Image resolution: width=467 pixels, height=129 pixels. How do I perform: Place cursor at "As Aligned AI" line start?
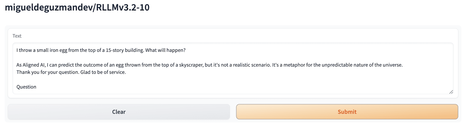17,65
